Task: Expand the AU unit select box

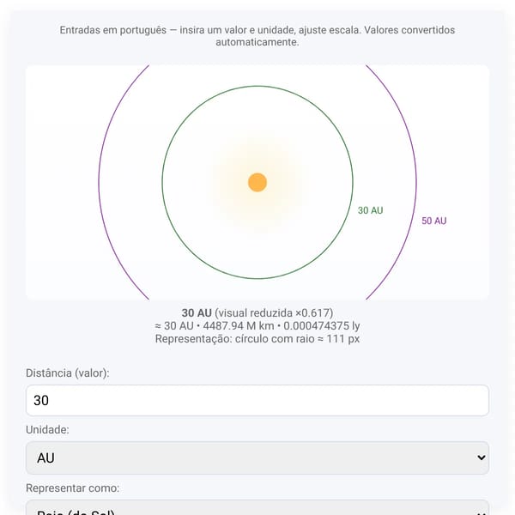Action: tap(257, 457)
